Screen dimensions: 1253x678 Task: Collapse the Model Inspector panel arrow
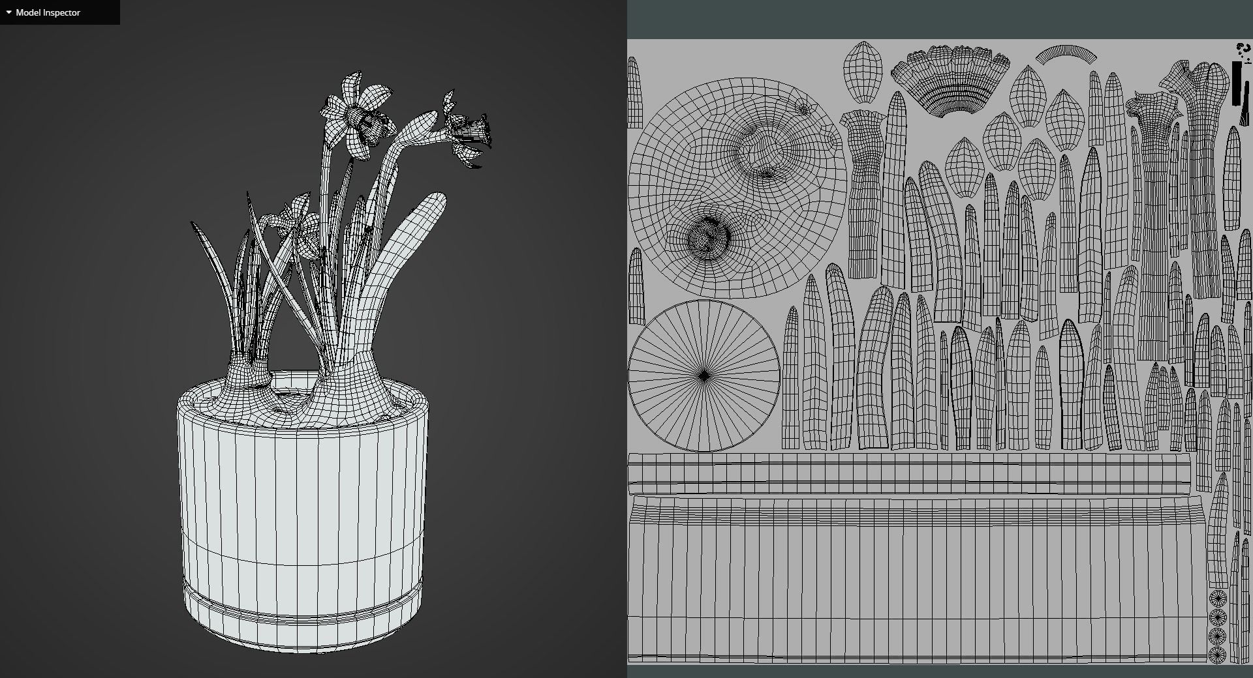[x=8, y=12]
